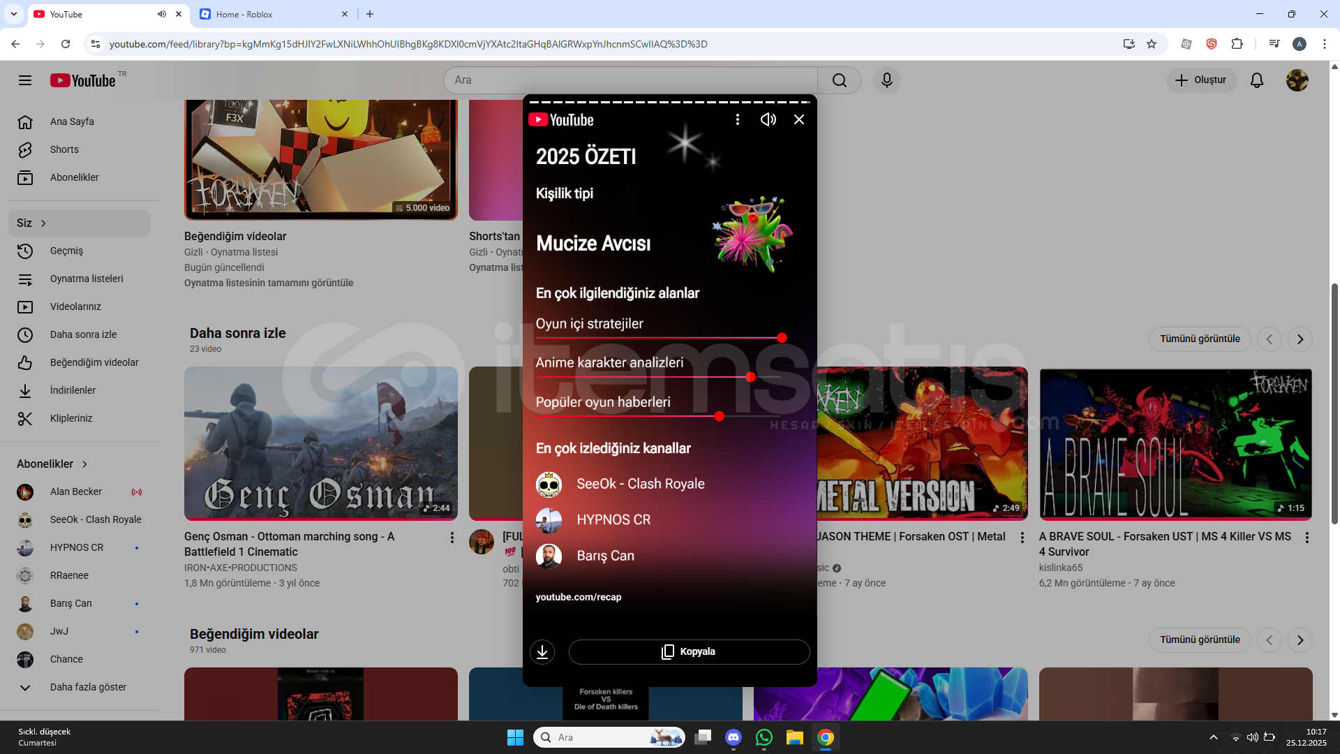This screenshot has width=1340, height=754.
Task: Expand the Abonelikler section chevron
Action: 85,464
